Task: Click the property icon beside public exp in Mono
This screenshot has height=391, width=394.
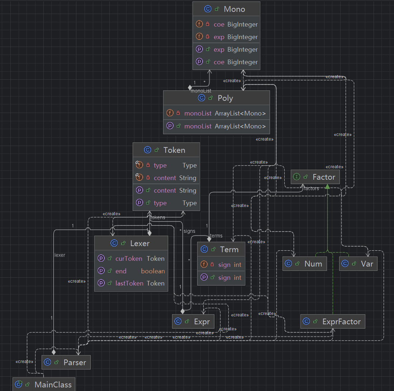Action: [199, 49]
